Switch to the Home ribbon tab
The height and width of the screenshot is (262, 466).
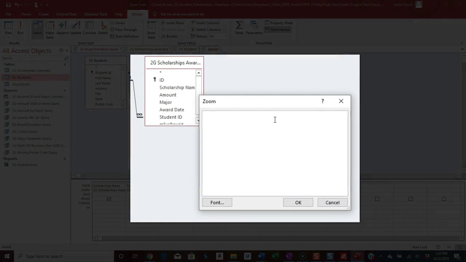click(26, 14)
